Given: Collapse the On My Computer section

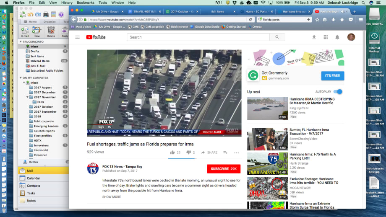Looking at the screenshot, I should (x=21, y=78).
